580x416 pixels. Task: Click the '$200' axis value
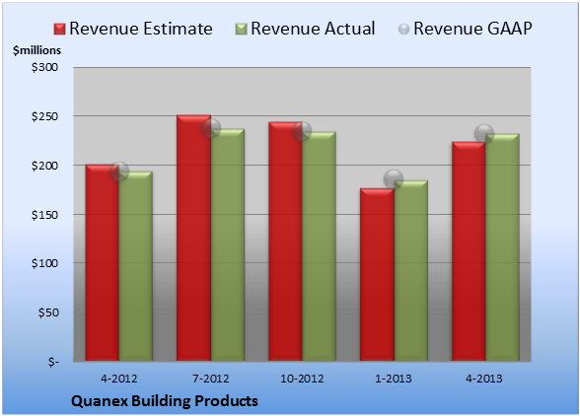(x=45, y=166)
